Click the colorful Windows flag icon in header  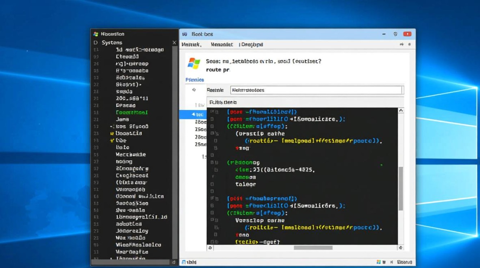pos(194,63)
